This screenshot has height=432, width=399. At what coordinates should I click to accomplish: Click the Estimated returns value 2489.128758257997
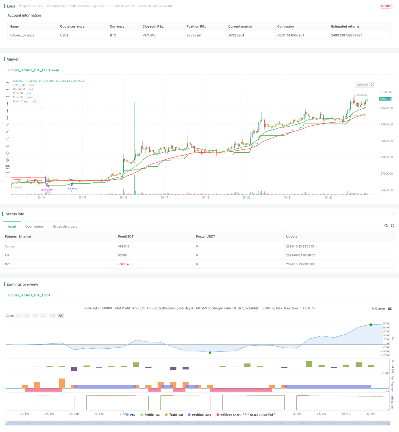click(347, 35)
